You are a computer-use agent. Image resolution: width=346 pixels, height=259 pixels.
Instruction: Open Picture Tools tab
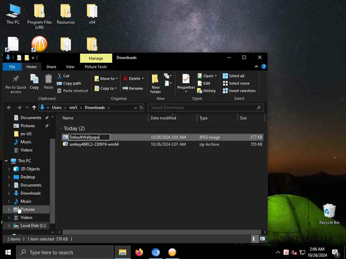point(96,67)
